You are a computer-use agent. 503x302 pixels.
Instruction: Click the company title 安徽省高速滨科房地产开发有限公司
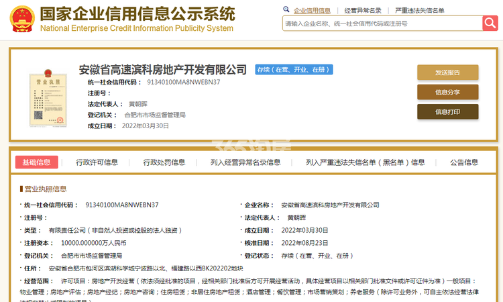point(163,70)
